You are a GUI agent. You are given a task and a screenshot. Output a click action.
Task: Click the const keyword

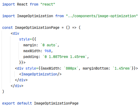7,28
